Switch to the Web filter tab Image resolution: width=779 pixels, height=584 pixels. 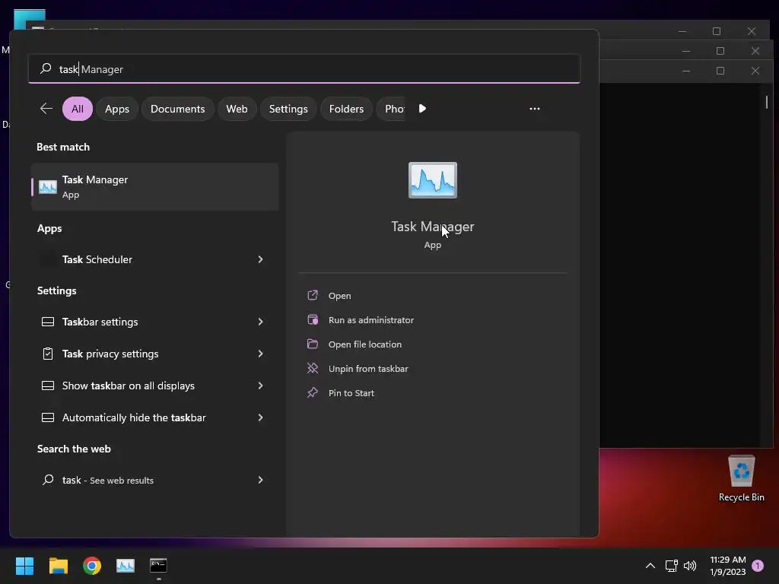(x=237, y=109)
